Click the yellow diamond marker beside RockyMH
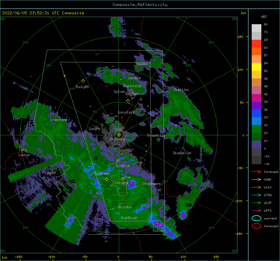280x261 pixels. (x=83, y=81)
